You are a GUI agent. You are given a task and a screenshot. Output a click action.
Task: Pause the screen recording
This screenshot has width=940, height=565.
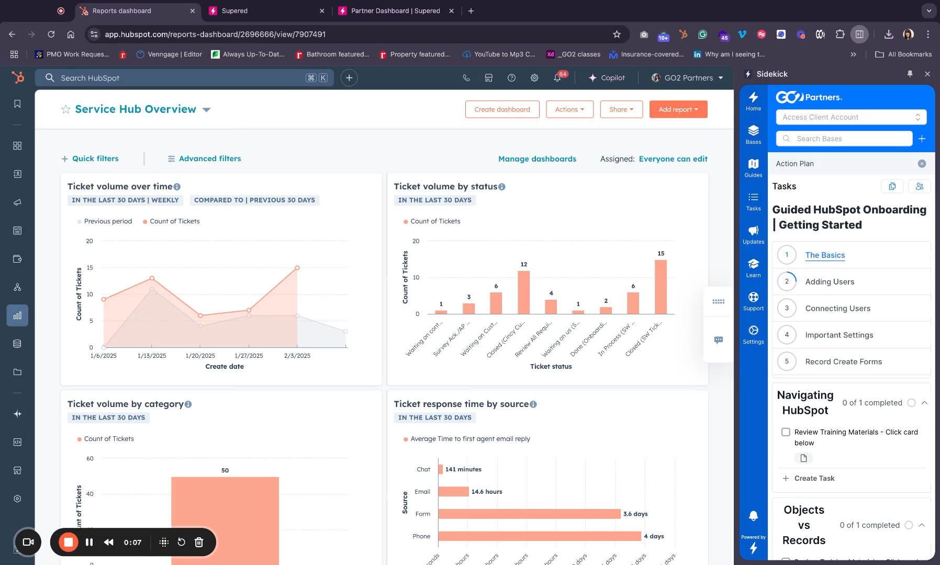pos(89,542)
